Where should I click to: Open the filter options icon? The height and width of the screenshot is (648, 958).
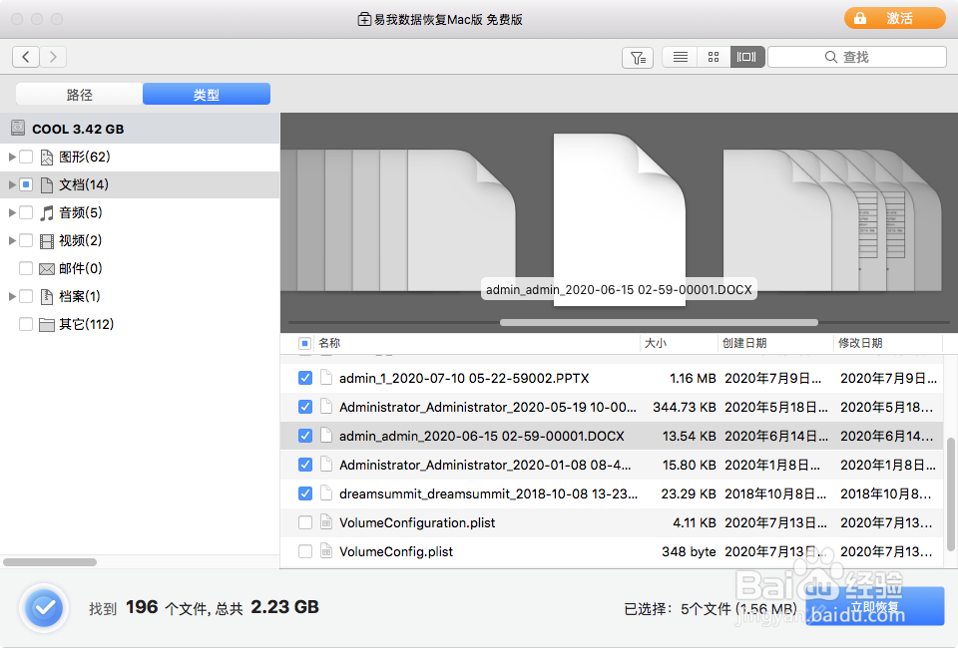click(638, 58)
